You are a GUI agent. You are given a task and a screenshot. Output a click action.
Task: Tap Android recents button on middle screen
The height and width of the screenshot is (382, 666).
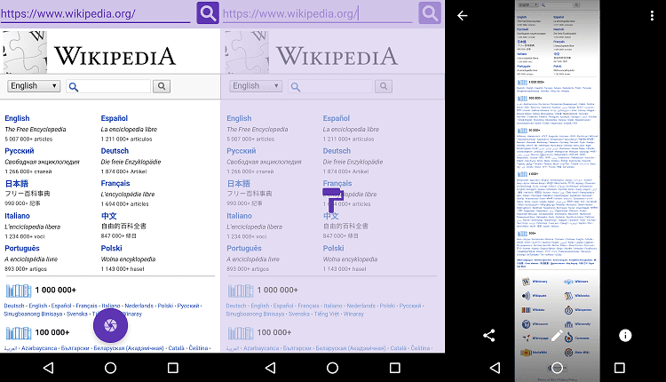click(395, 368)
